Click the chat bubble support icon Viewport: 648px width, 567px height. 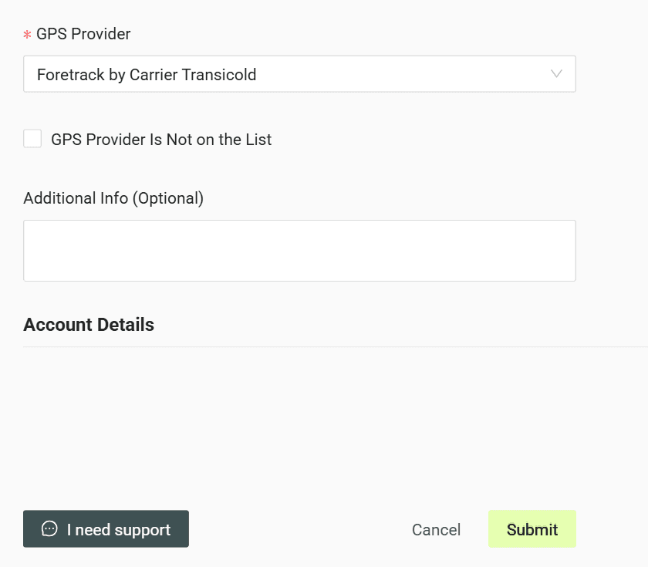(49, 528)
